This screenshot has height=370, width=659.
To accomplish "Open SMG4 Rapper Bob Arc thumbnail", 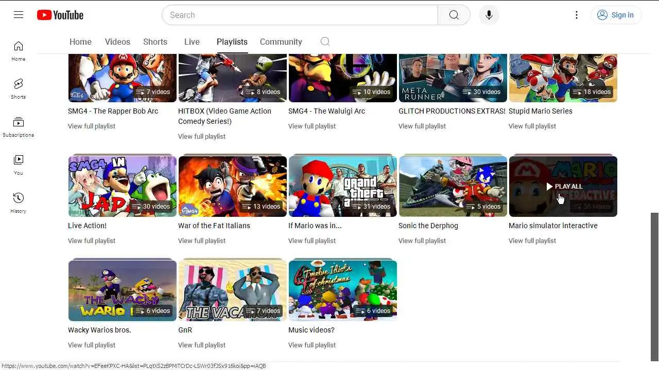I will 123,78.
